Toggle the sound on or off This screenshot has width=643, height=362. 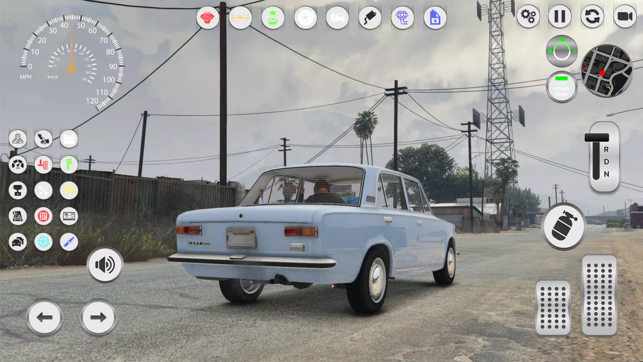click(105, 265)
